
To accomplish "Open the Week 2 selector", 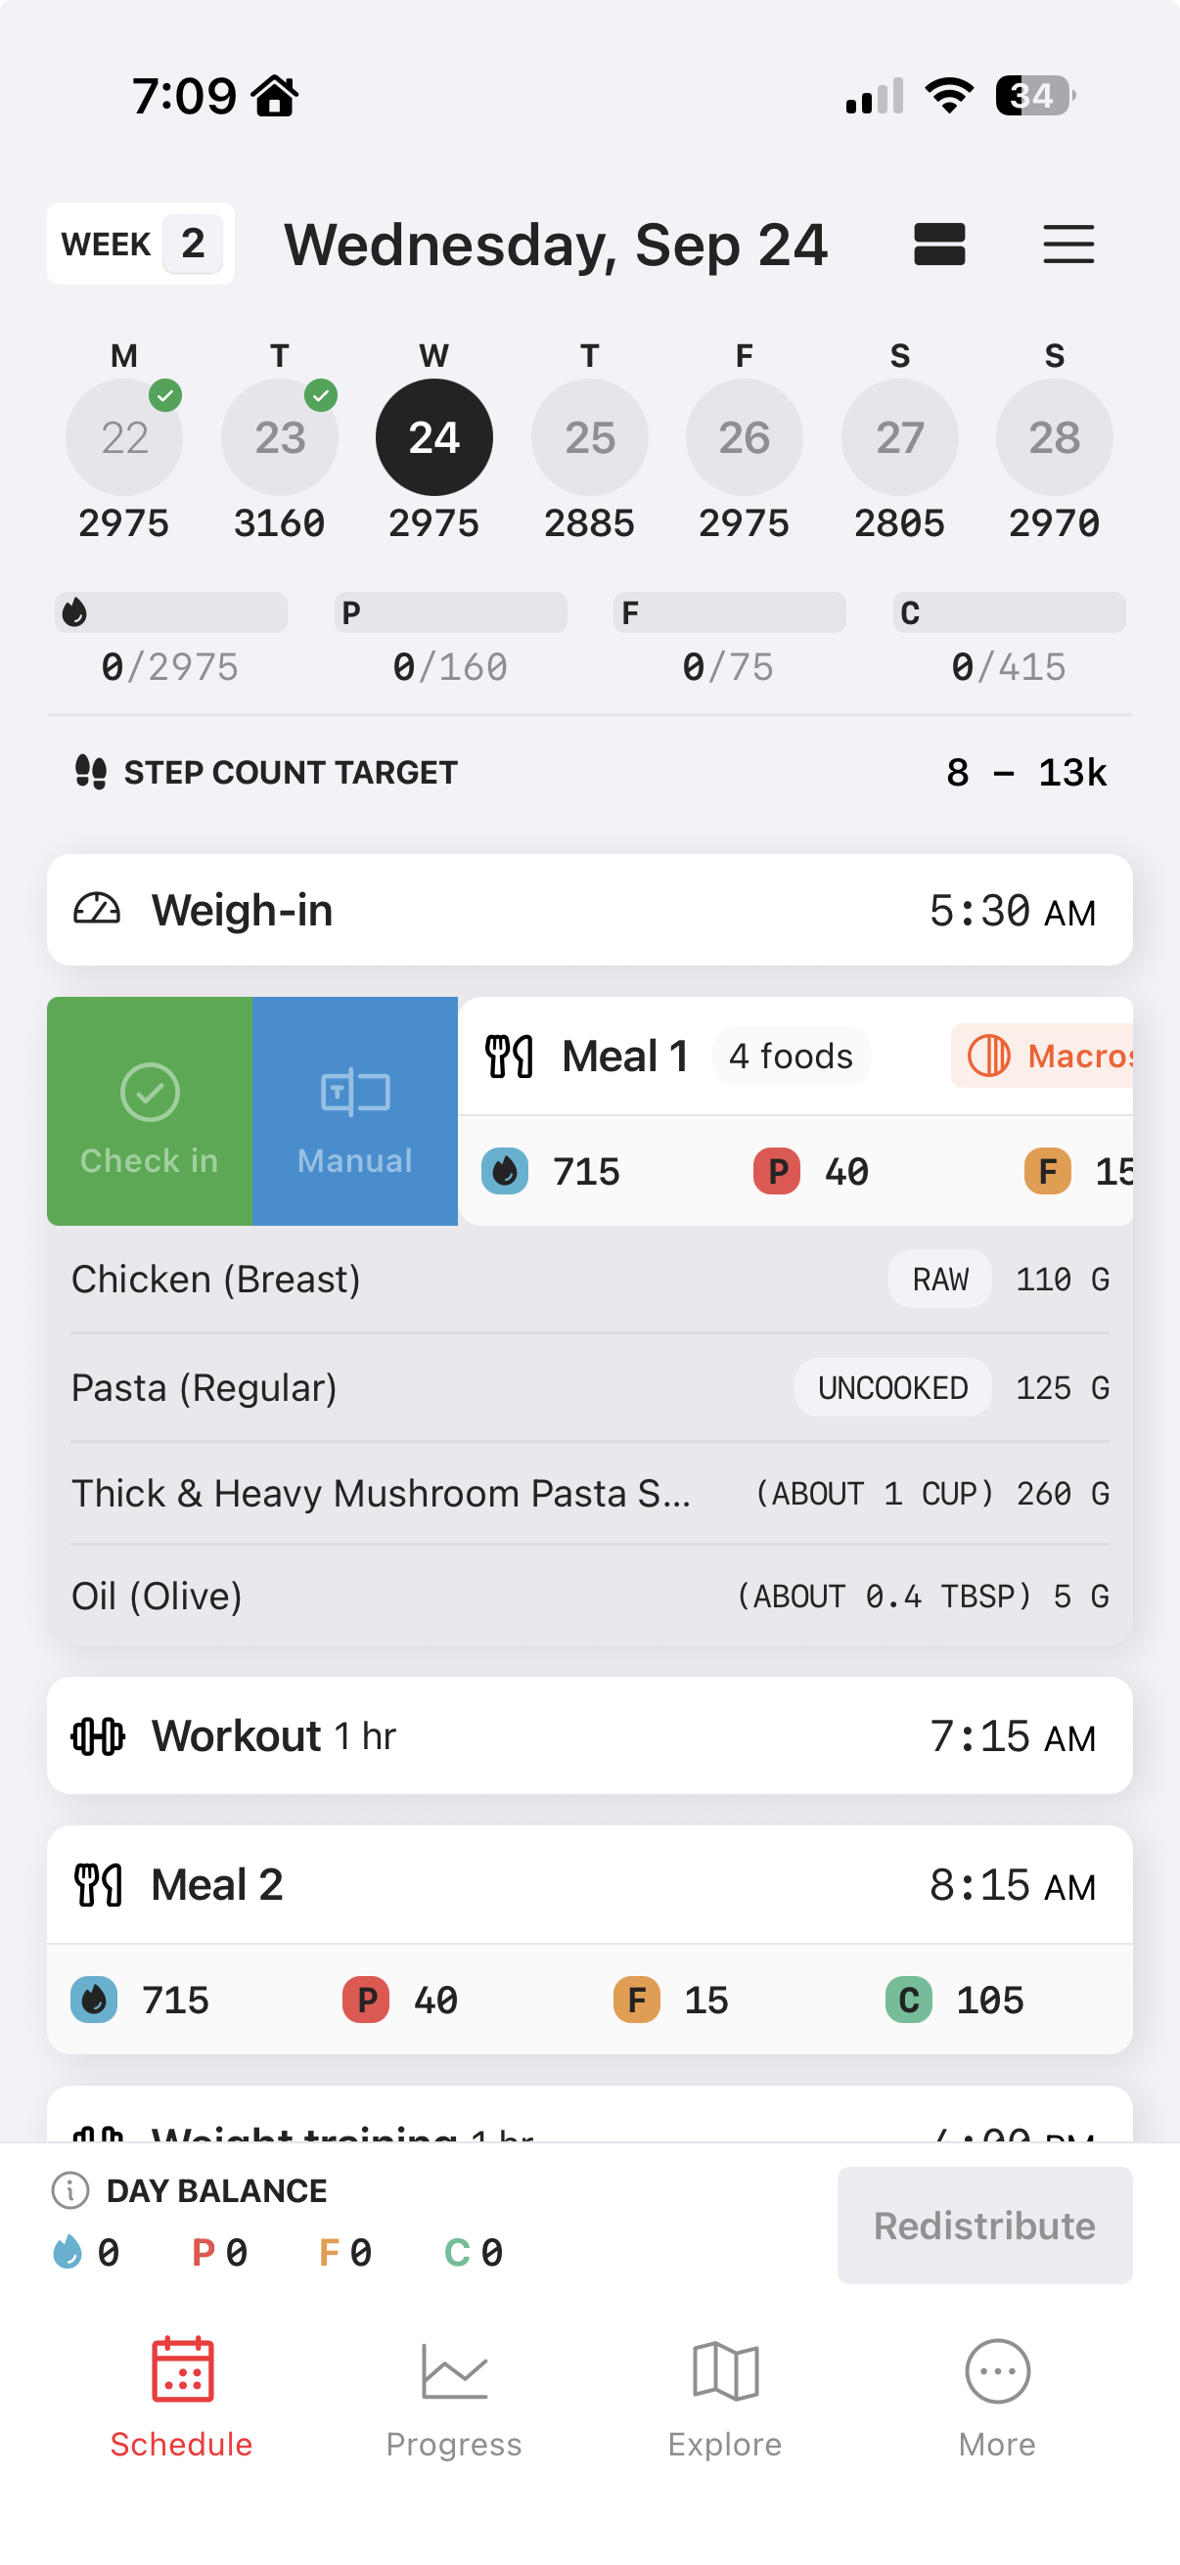I will click(x=140, y=244).
